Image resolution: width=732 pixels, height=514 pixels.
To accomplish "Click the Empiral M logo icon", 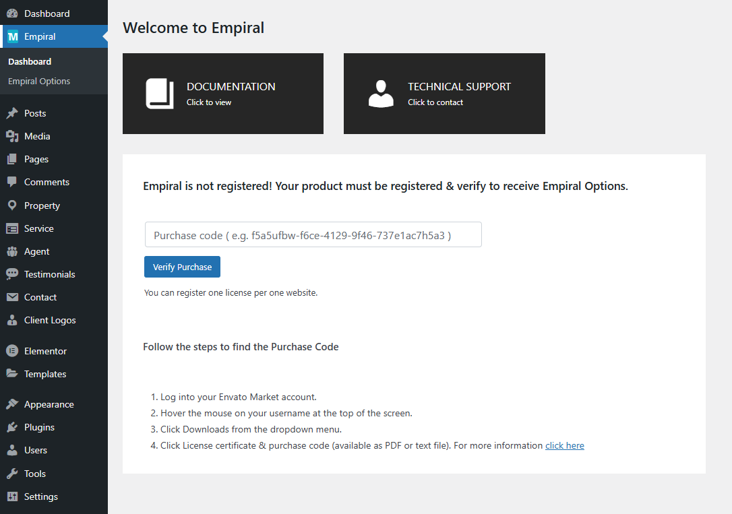I will pos(13,36).
